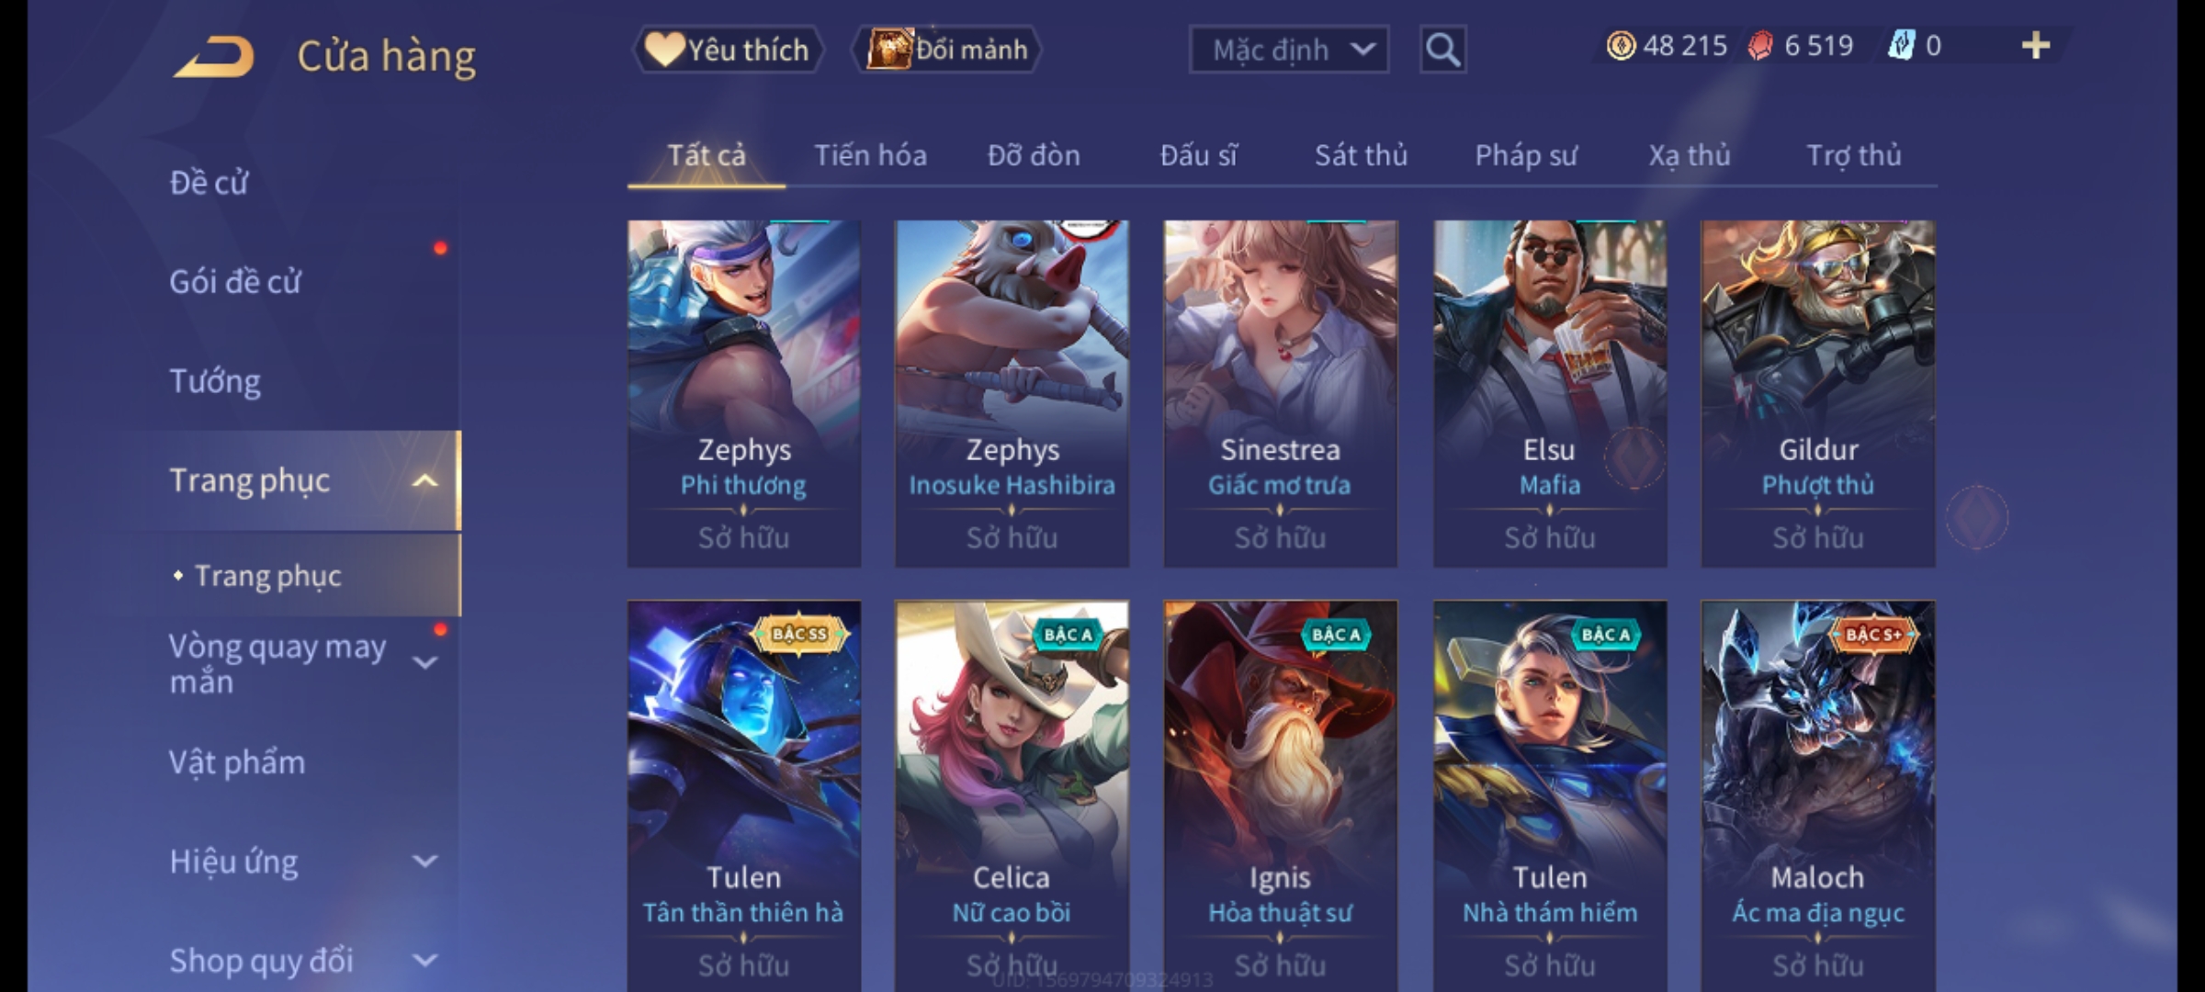
Task: Switch to the Sát thủ tab
Action: point(1361,155)
